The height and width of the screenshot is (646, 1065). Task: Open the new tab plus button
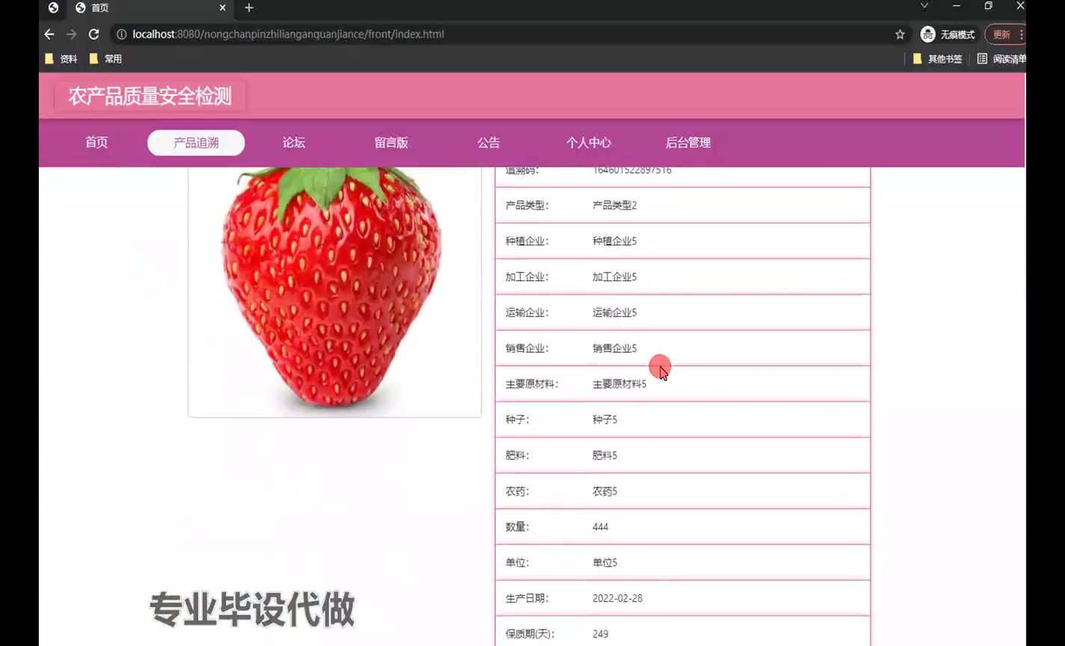pos(249,7)
